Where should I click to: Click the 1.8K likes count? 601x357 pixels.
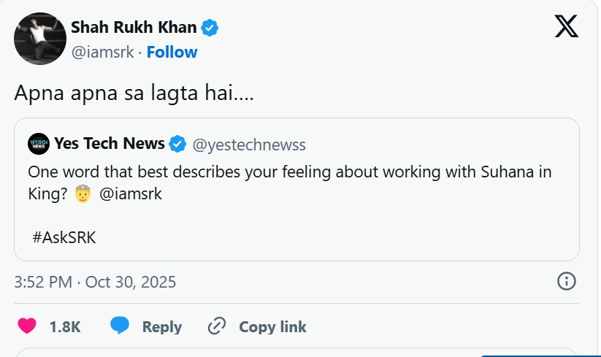point(65,326)
